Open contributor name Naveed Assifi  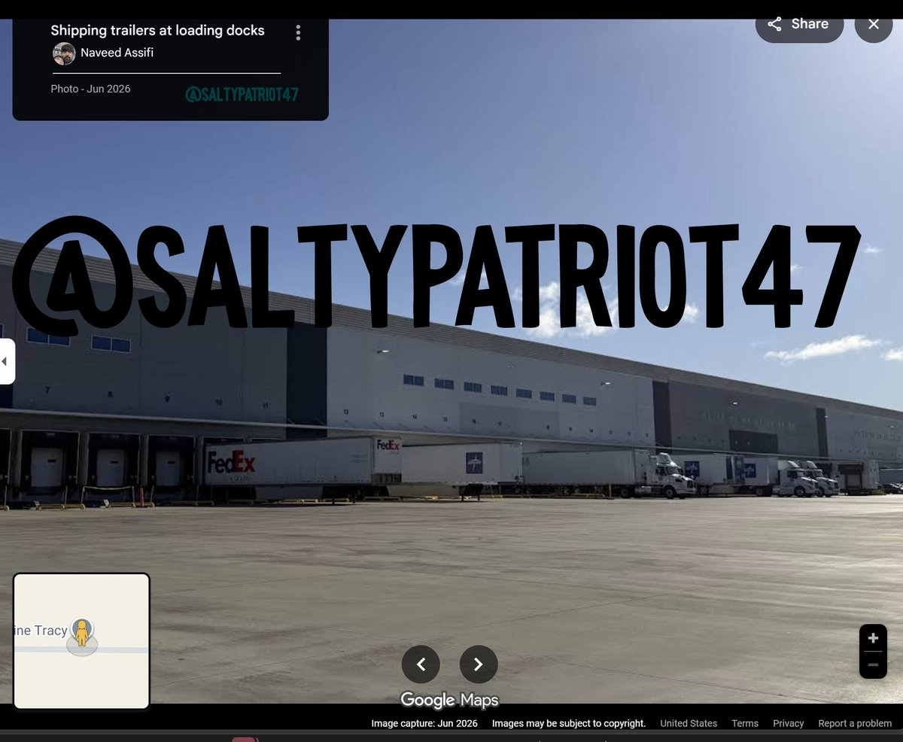tap(117, 53)
